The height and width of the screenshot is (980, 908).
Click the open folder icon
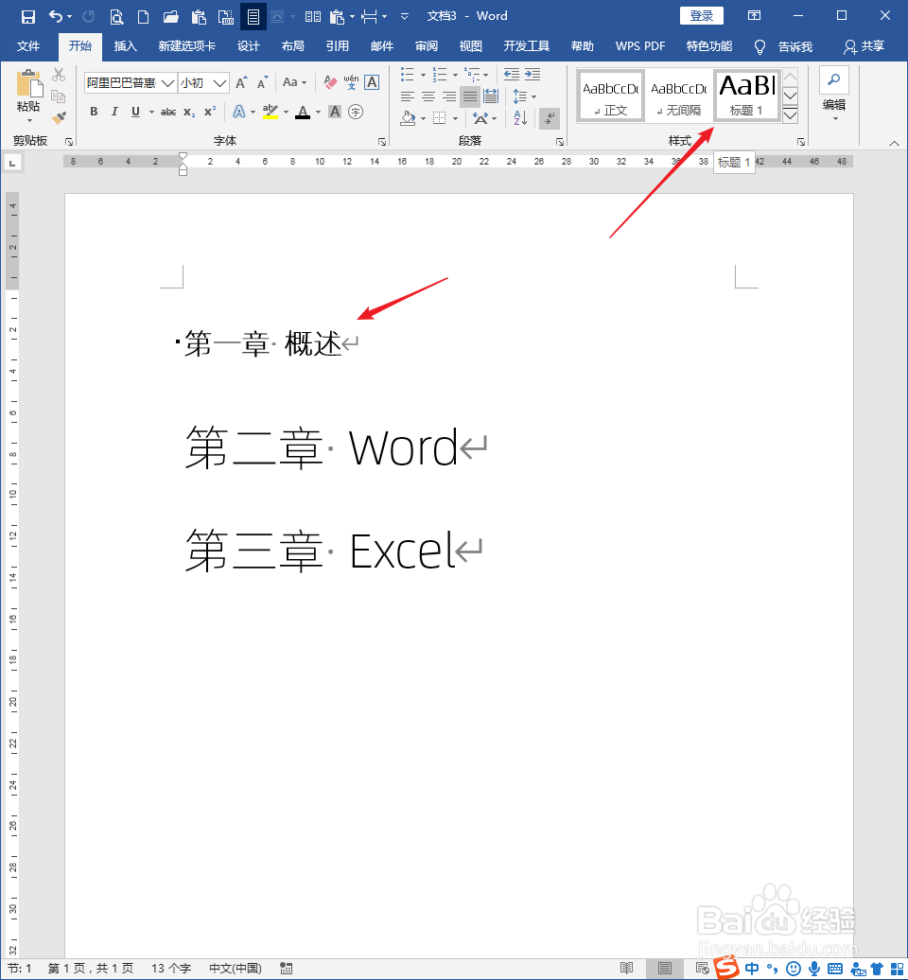pos(170,16)
